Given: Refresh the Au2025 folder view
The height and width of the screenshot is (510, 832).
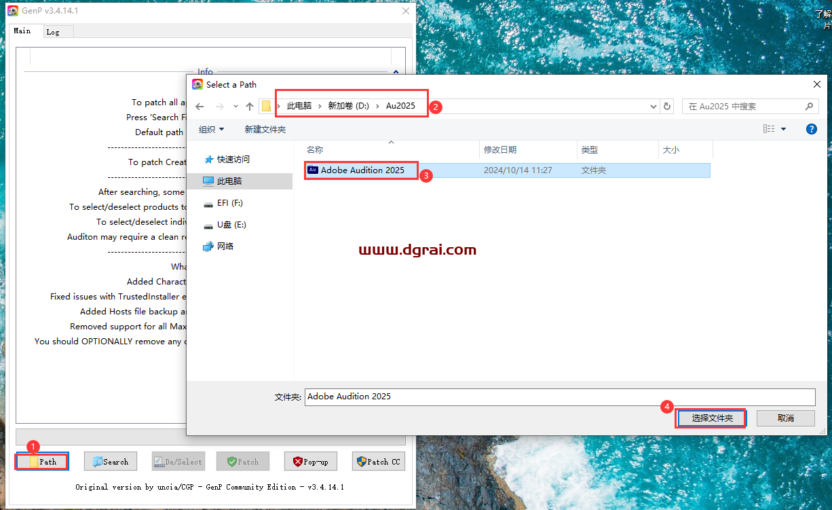Looking at the screenshot, I should tap(666, 106).
